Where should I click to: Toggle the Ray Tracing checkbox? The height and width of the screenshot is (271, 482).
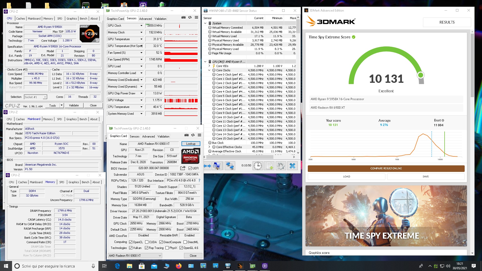pyautogui.click(x=146, y=248)
